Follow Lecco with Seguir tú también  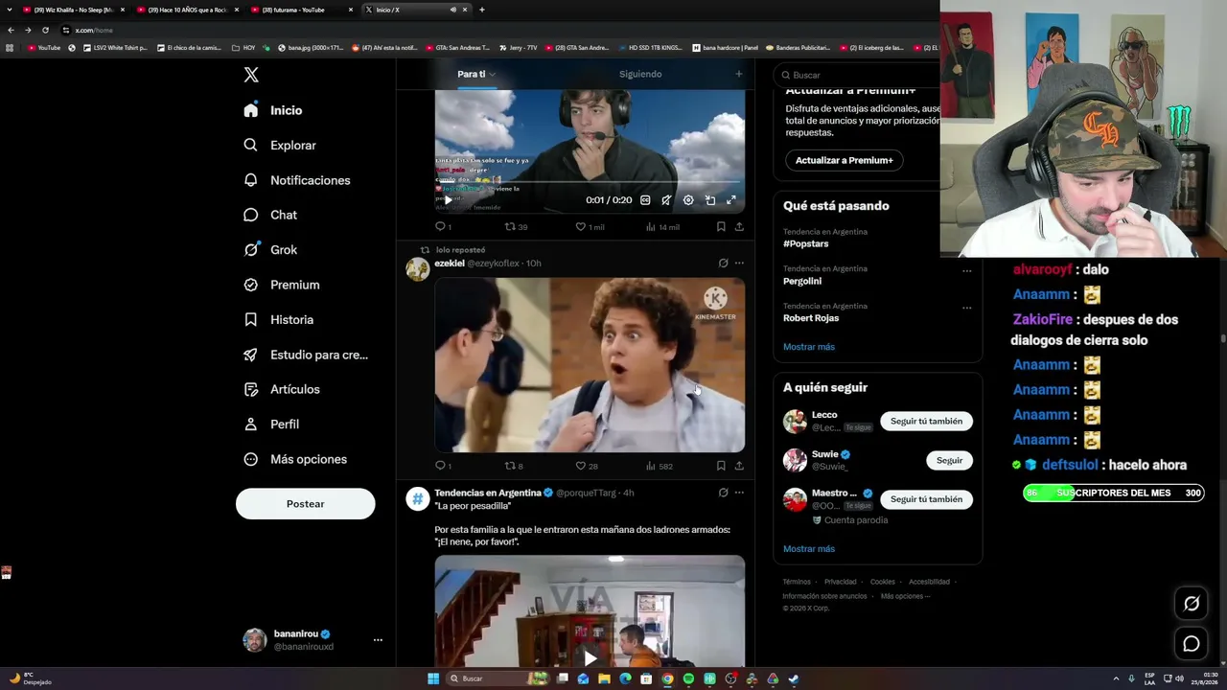point(926,422)
